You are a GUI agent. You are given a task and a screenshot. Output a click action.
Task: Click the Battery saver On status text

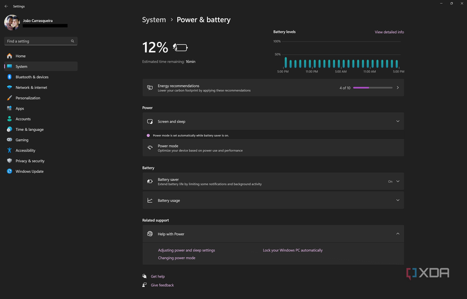(390, 181)
